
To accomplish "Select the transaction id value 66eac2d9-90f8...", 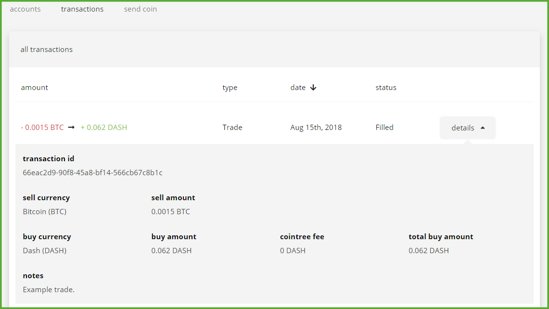I will pos(92,173).
